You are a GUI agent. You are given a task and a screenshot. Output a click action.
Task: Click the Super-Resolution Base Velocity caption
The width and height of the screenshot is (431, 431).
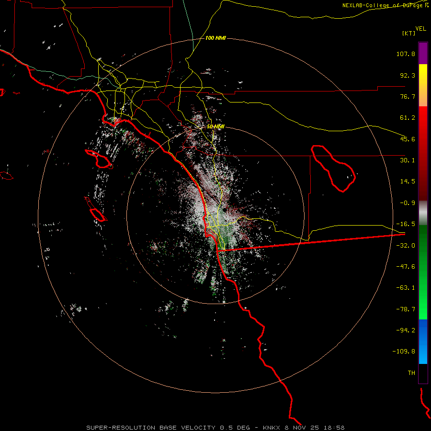coord(215,428)
